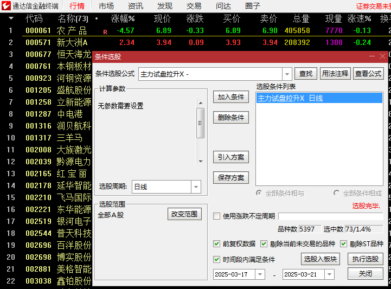Click the parameter panel scroll-down arrow
The width and height of the screenshot is (391, 289).
pyautogui.click(x=201, y=162)
